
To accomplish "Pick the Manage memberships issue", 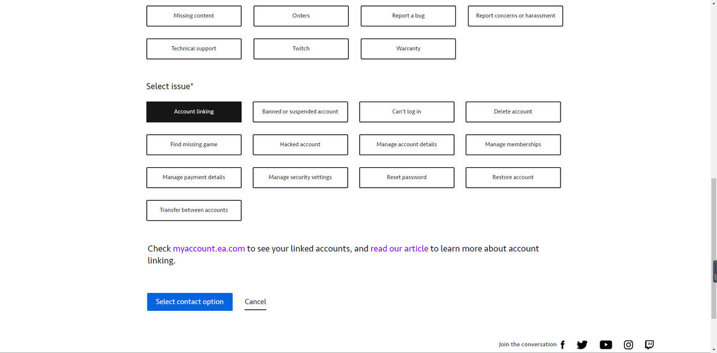I will point(513,145).
